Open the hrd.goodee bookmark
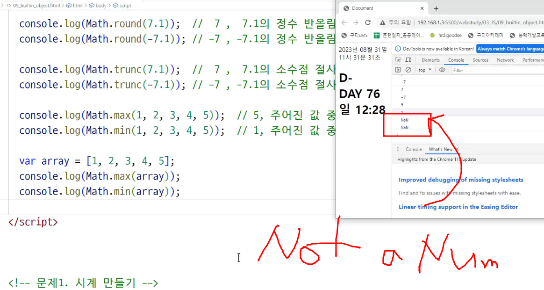This screenshot has width=544, height=290. coord(446,35)
